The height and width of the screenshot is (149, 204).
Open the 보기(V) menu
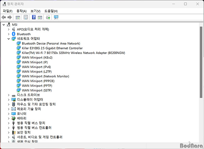pyautogui.click(x=35, y=11)
